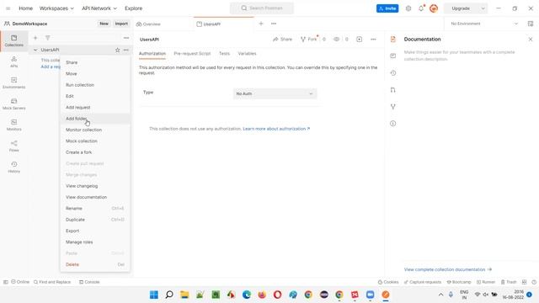
Task: Collapse the UsersAPI collection tree
Action: pos(35,50)
